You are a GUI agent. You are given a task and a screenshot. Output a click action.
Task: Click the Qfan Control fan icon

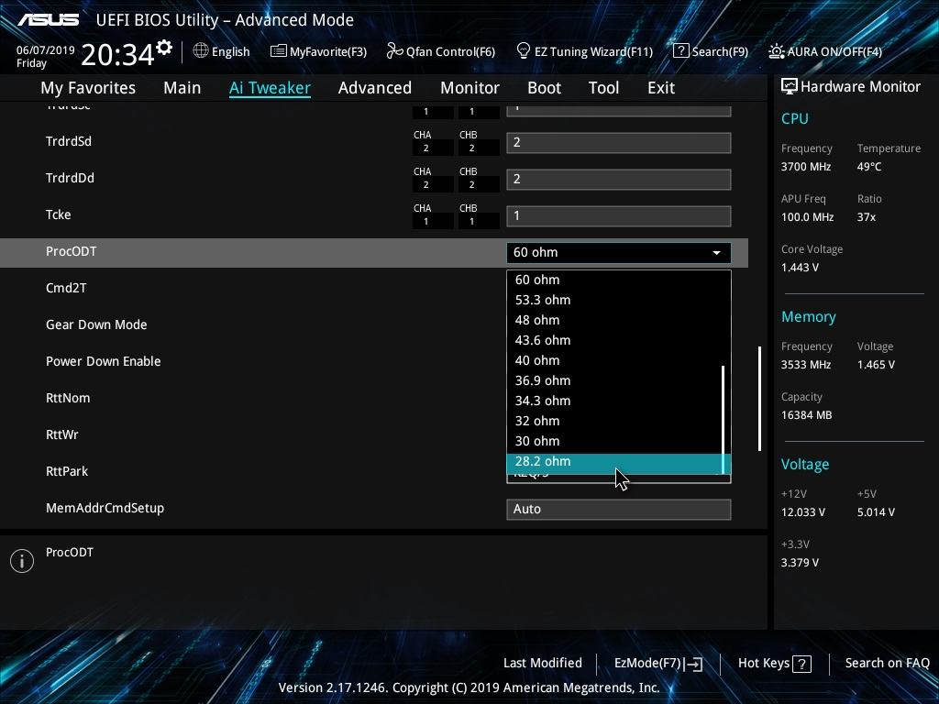click(x=394, y=51)
